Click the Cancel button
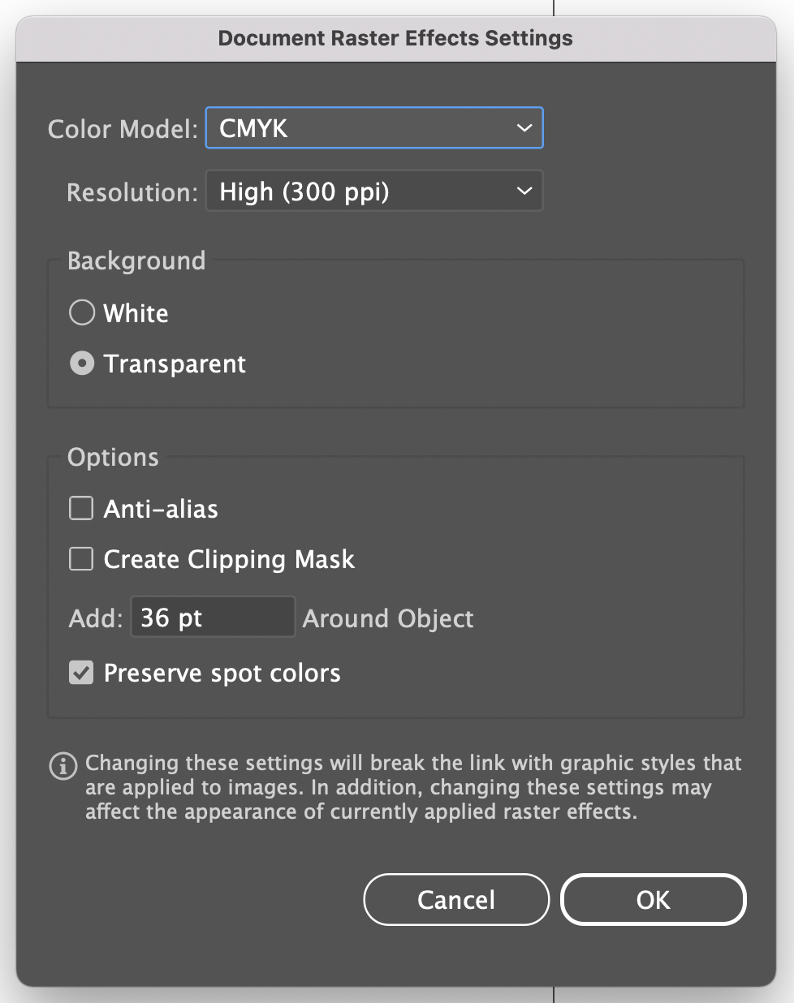794x1003 pixels. coord(455,899)
